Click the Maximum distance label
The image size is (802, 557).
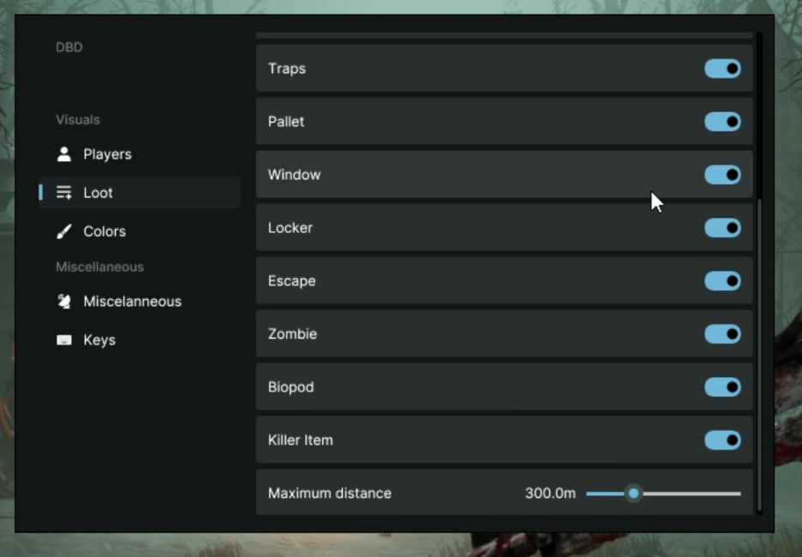[329, 494]
